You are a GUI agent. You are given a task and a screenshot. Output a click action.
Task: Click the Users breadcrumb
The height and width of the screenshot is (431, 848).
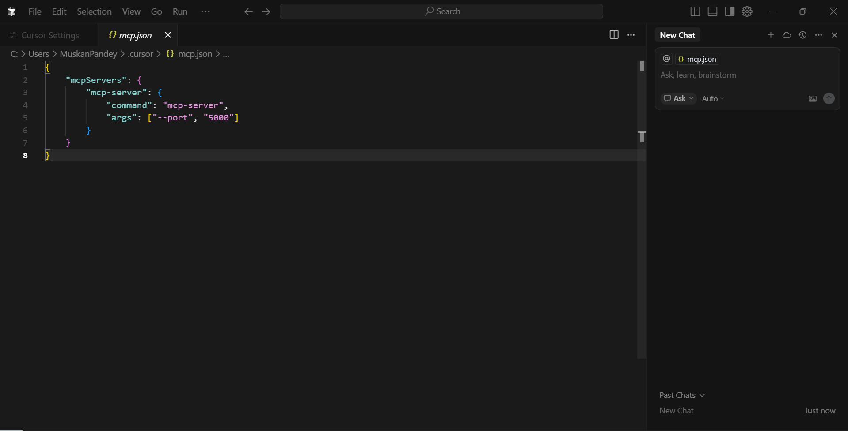click(x=39, y=54)
